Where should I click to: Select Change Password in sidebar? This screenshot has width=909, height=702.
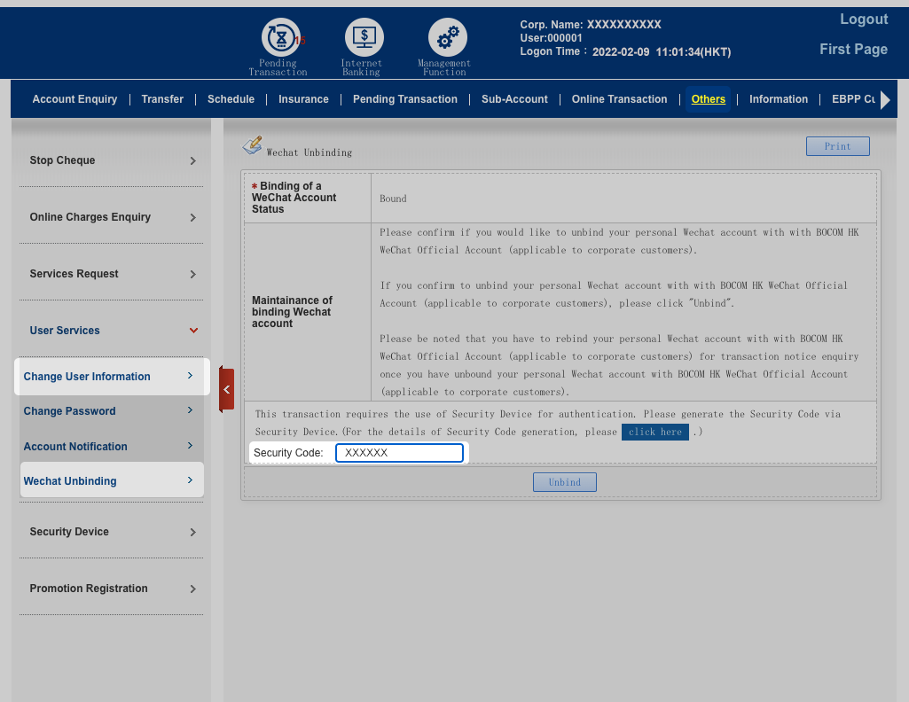pyautogui.click(x=108, y=411)
